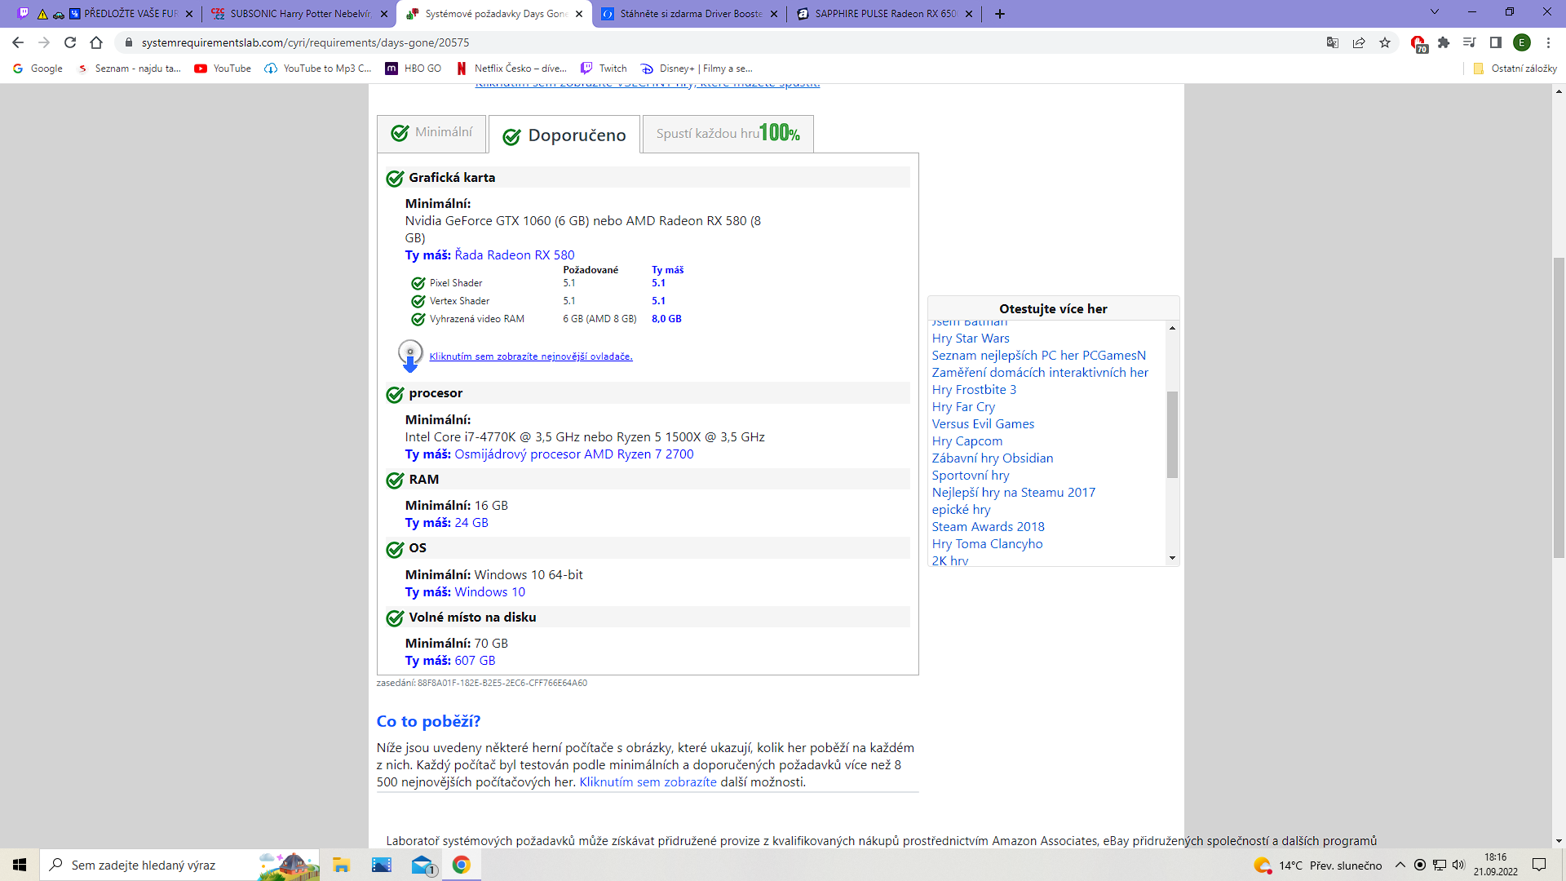This screenshot has height=881, width=1566.
Task: Switch to the Minimální tab
Action: point(432,133)
